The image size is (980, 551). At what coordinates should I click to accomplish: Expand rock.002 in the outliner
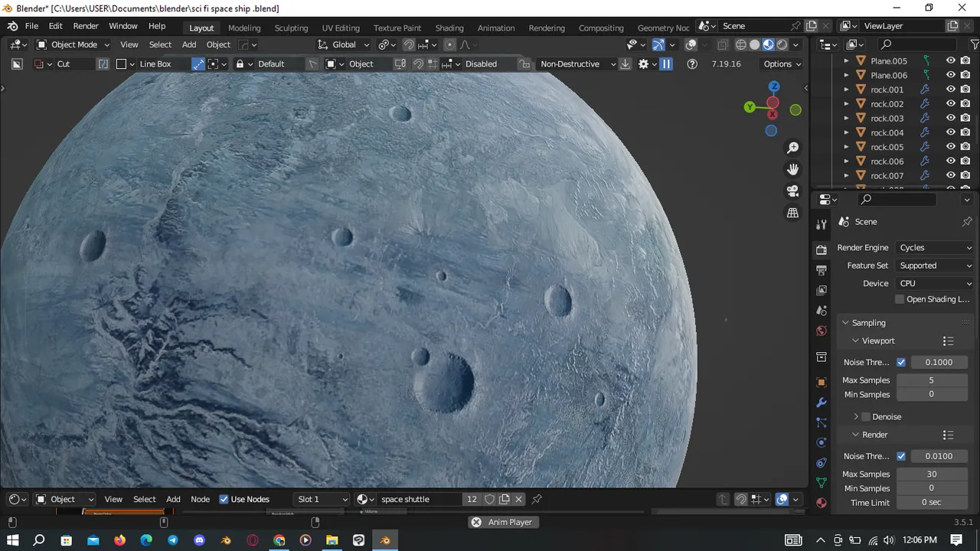[x=846, y=104]
